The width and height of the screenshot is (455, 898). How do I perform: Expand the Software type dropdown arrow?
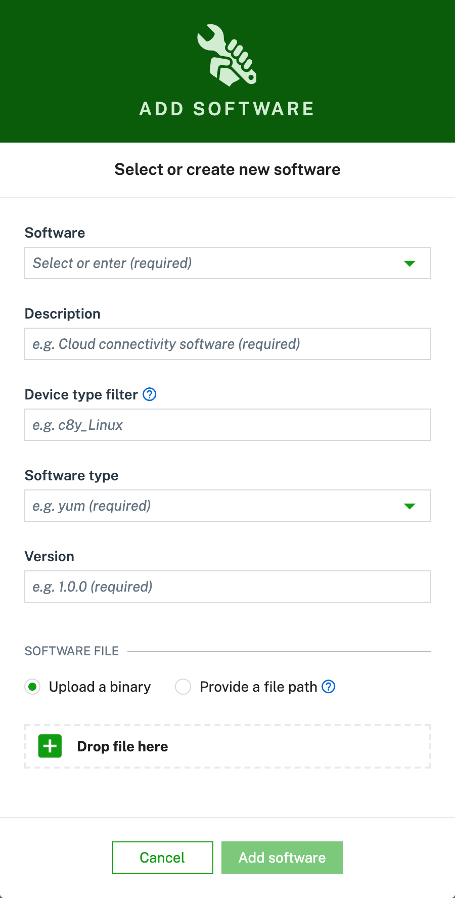click(409, 506)
